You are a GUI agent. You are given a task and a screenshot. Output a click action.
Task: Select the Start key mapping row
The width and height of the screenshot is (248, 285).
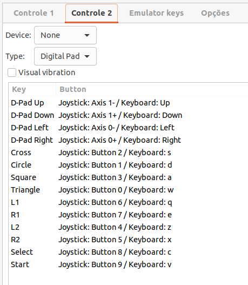[x=129, y=264]
